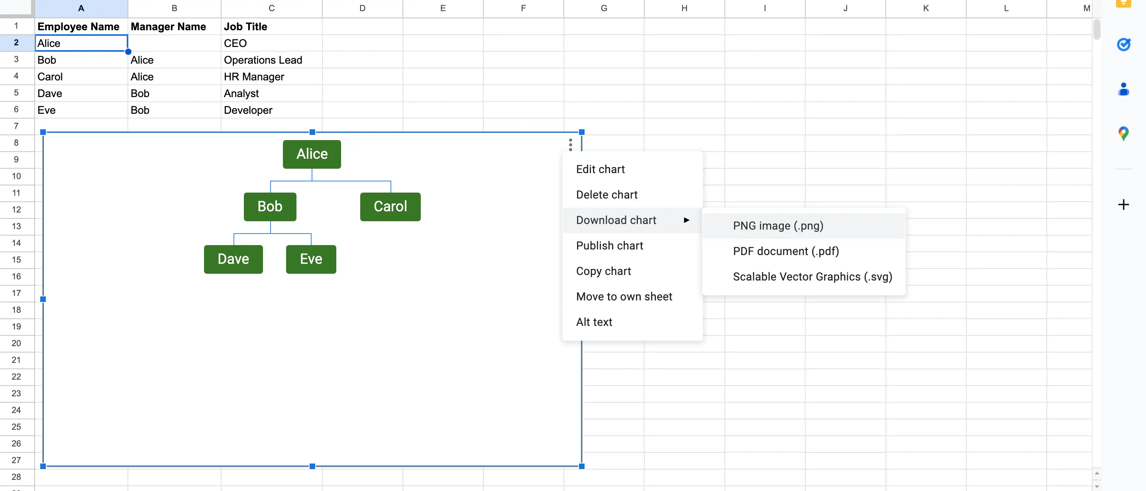The image size is (1146, 491).
Task: Select Copy chart menu entry
Action: [x=633, y=271]
